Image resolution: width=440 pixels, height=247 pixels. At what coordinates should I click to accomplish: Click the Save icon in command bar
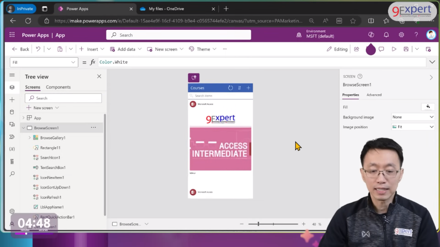[406, 49]
